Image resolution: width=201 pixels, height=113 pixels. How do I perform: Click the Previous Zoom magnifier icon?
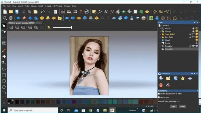[x=23, y=27]
